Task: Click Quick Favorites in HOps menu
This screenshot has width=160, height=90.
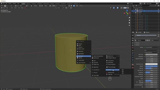Action: [x=84, y=63]
